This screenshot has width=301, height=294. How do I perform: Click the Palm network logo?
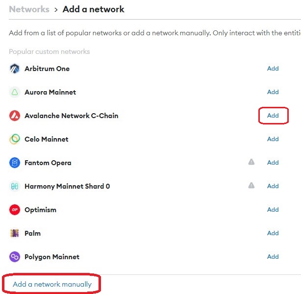pos(14,233)
